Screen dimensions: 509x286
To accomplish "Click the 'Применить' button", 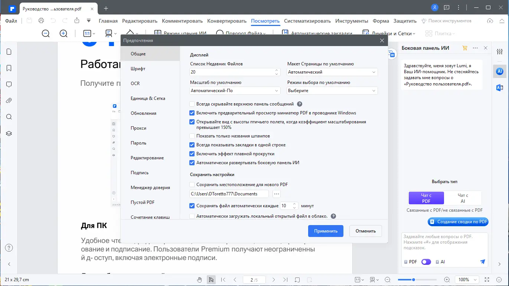I will (325, 231).
